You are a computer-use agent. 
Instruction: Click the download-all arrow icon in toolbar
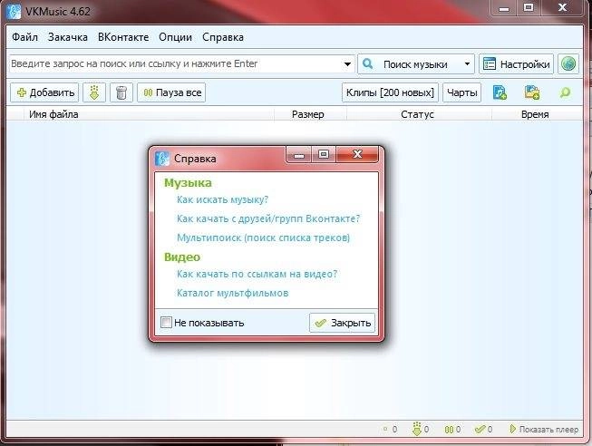click(94, 92)
